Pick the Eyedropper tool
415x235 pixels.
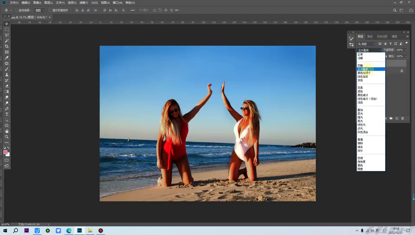click(x=6, y=58)
